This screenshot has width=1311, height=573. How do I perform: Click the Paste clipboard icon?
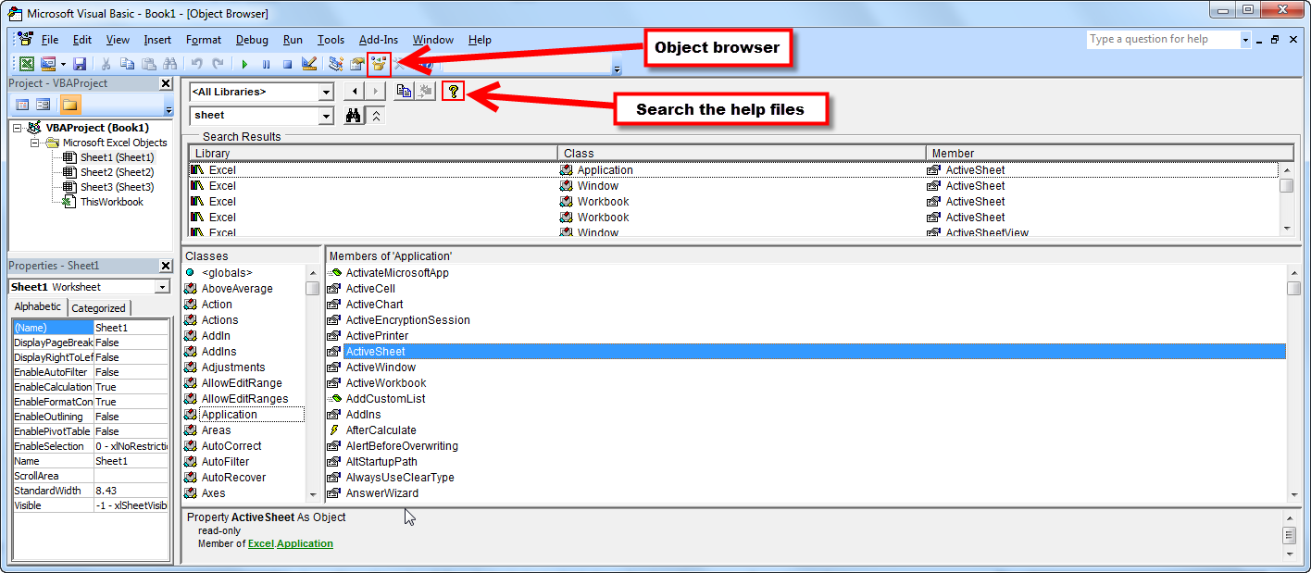pyautogui.click(x=148, y=64)
